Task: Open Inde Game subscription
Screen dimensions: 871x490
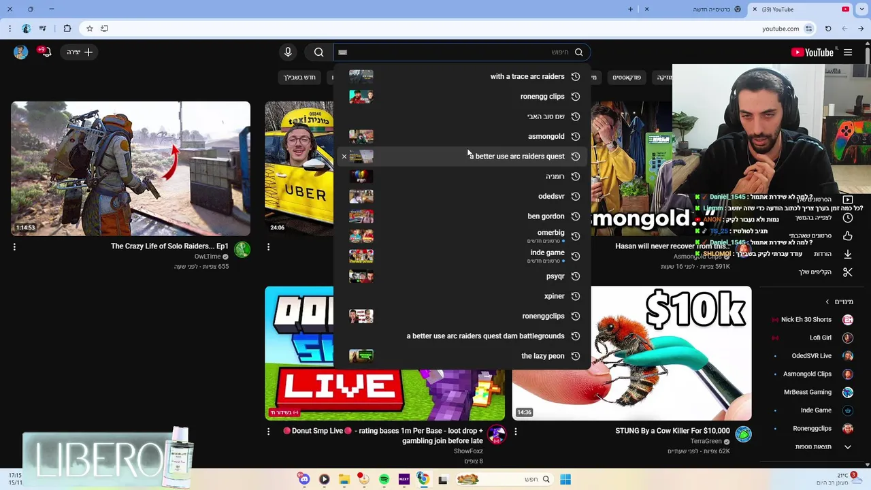Action: [814, 410]
